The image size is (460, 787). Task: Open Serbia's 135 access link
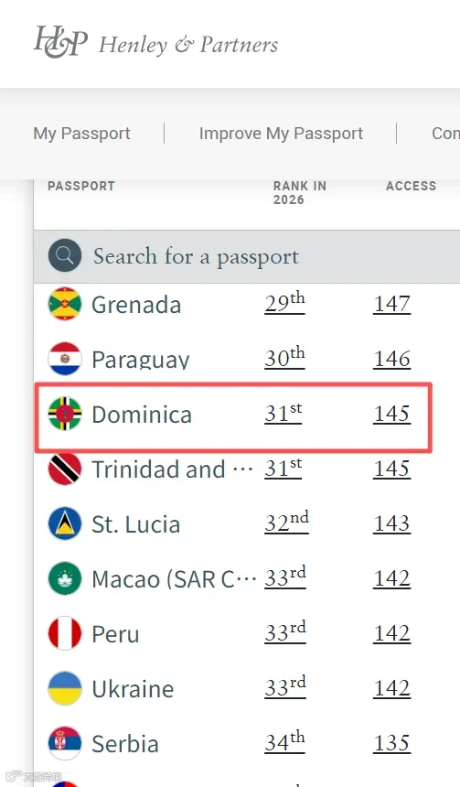(391, 743)
